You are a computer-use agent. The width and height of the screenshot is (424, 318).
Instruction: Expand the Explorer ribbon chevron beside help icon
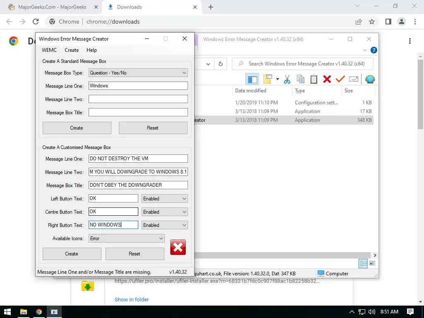coord(364,50)
